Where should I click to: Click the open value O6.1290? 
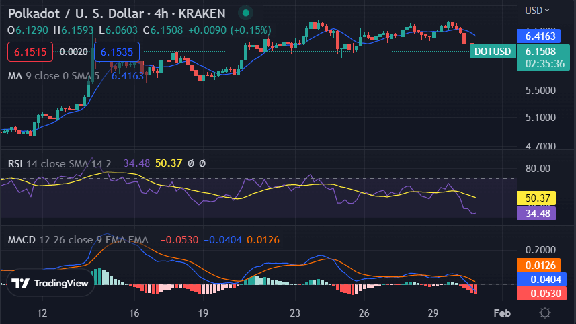coord(28,30)
